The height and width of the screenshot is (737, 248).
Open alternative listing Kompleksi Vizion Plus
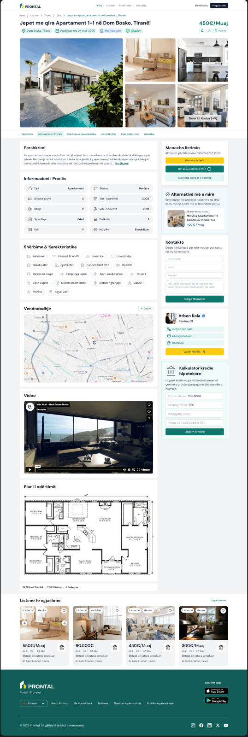pyautogui.click(x=195, y=219)
